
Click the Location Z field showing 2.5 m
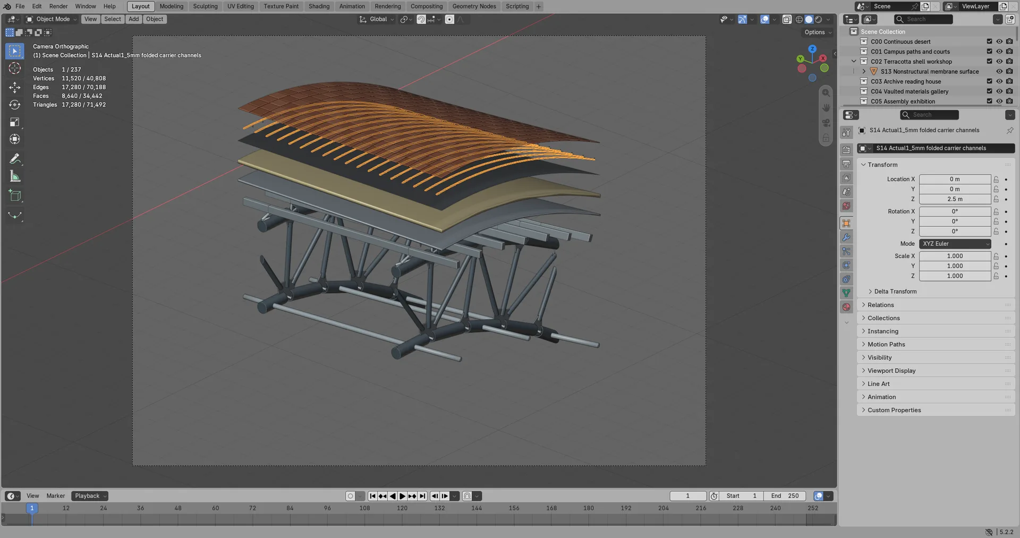click(955, 199)
